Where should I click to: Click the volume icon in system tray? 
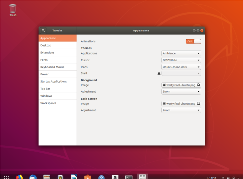tap(228, 178)
